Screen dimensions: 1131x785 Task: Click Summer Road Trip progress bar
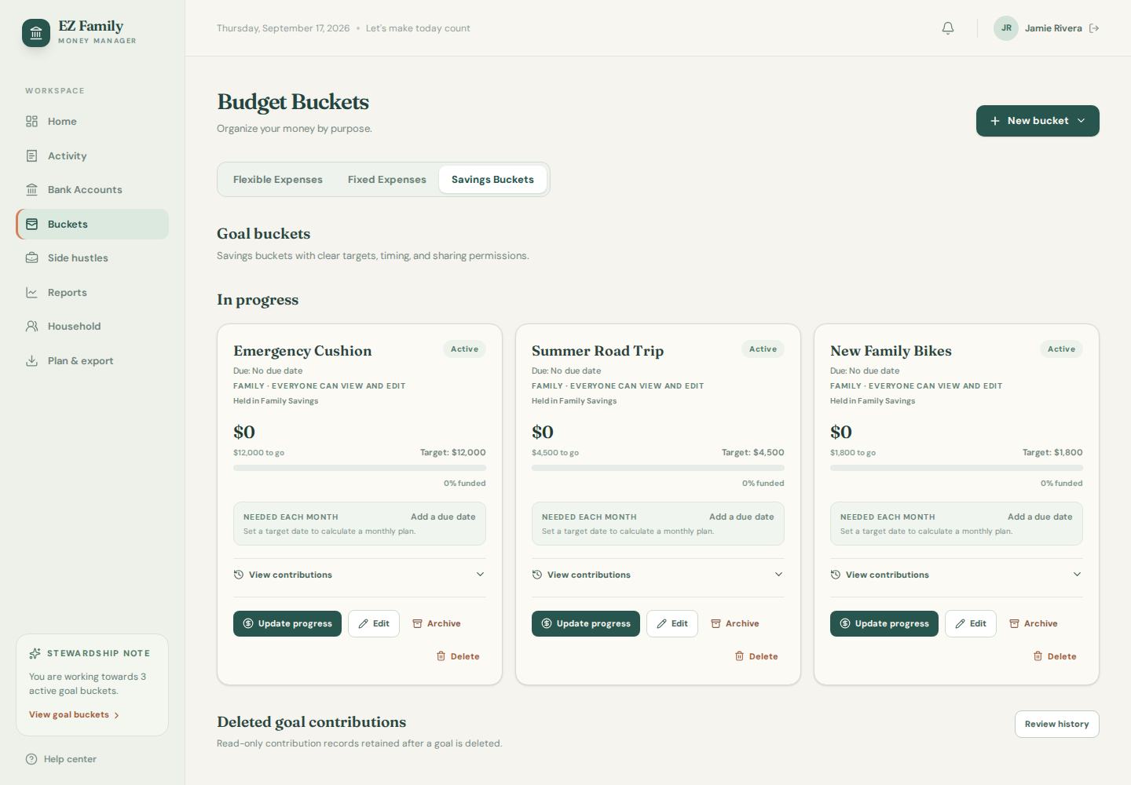(x=658, y=468)
